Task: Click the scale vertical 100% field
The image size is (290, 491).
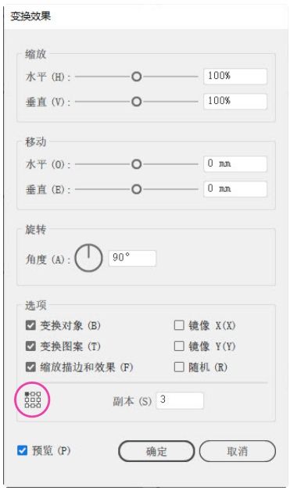Action: tap(235, 102)
